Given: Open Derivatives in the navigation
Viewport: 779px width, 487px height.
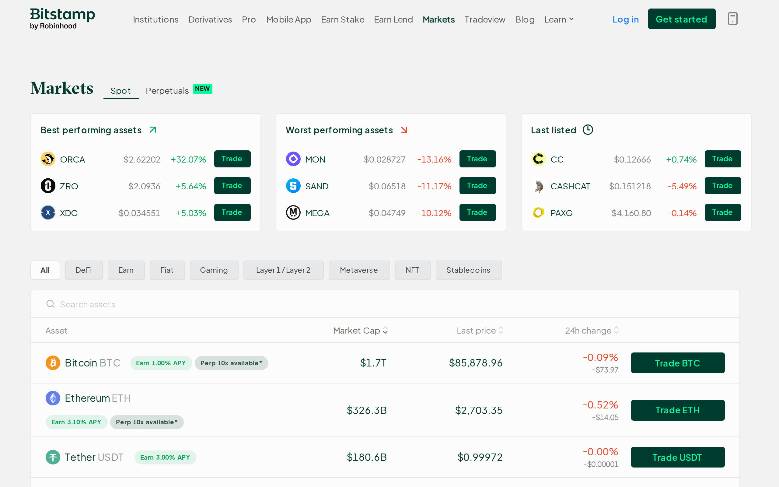Looking at the screenshot, I should coord(210,19).
